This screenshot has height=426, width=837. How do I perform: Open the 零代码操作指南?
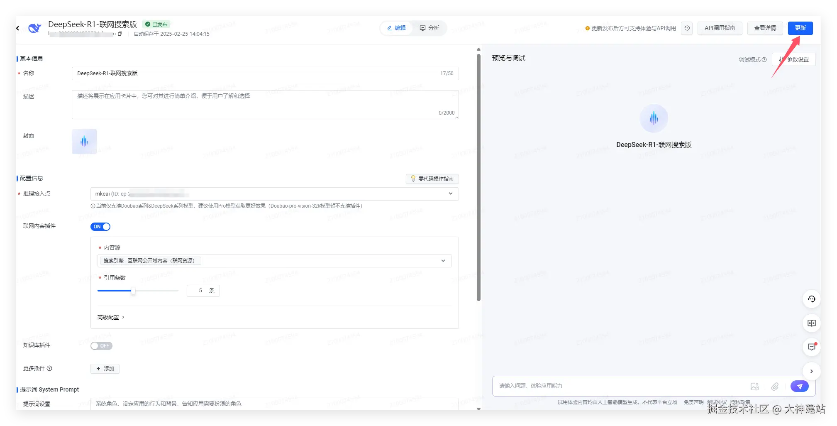[x=432, y=179]
